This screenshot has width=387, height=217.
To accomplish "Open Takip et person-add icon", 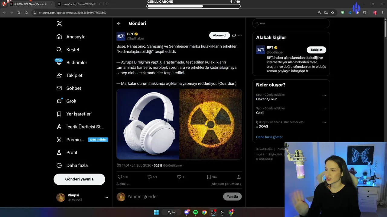I will click(59, 75).
